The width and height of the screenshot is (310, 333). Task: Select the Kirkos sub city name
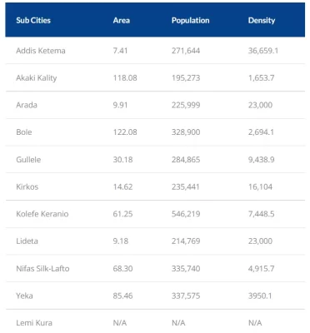(x=27, y=186)
